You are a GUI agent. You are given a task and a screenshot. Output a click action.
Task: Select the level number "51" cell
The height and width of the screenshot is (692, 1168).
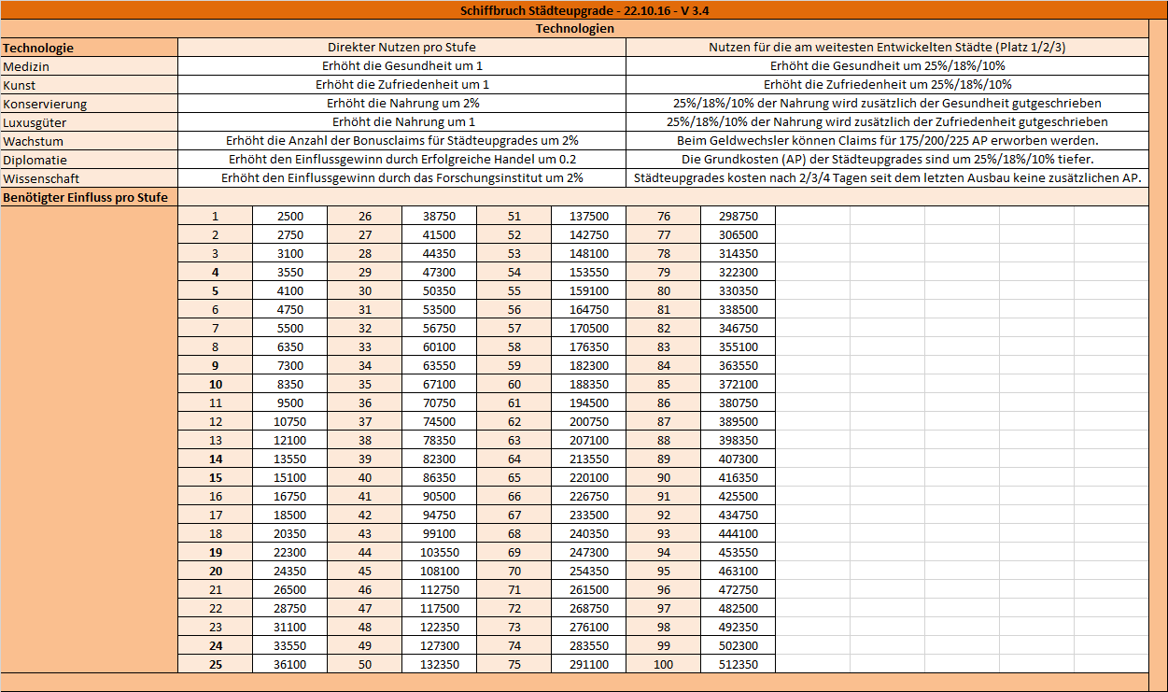click(514, 216)
